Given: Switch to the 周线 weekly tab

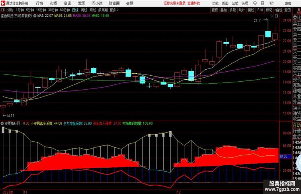Looking at the screenshot, I should tap(84, 10).
